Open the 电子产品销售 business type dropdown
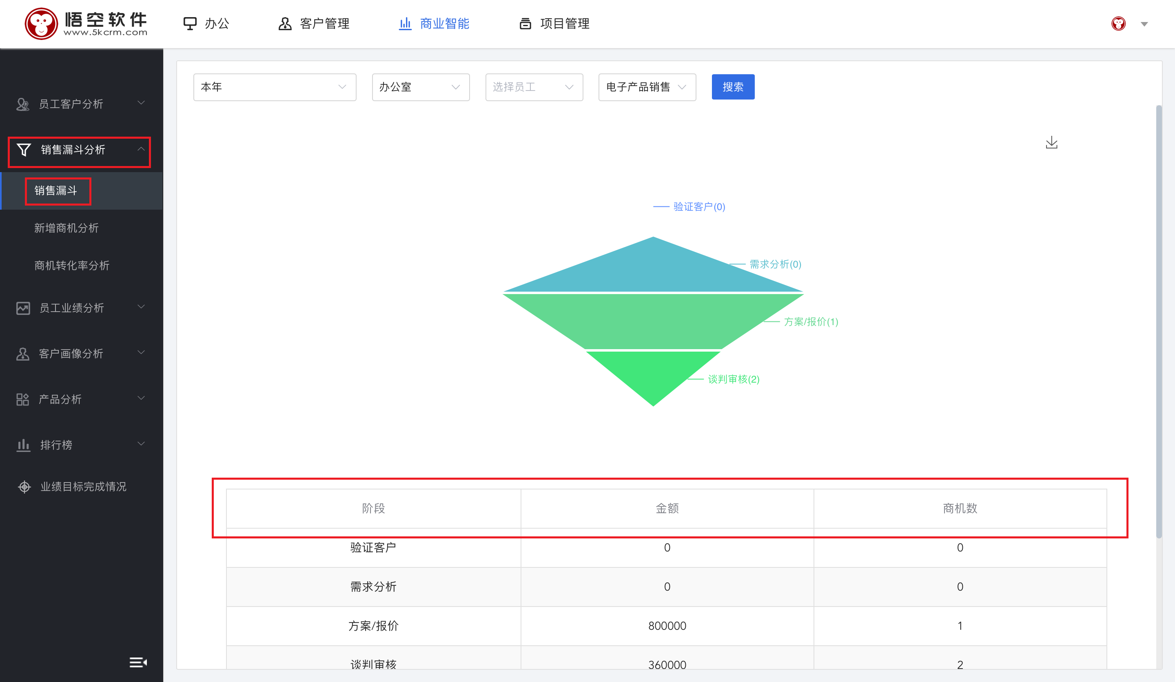 coord(647,87)
